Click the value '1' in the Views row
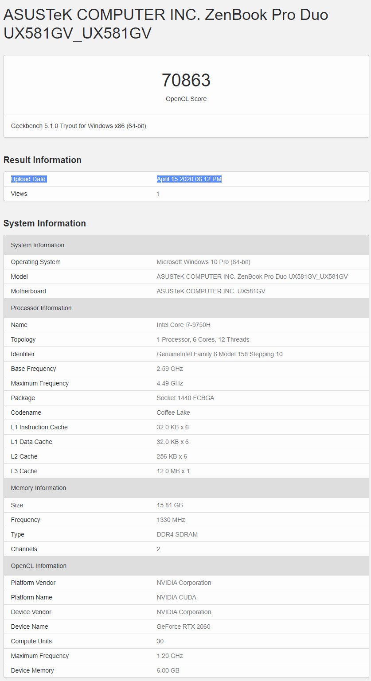This screenshot has height=681, width=371. pos(158,194)
